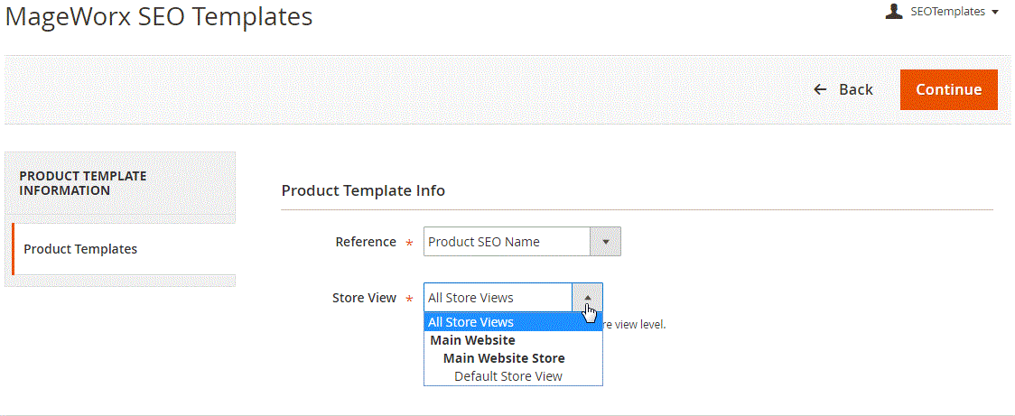Open the Product Templates tab
Screen dimensions: 1015x416
click(123, 248)
